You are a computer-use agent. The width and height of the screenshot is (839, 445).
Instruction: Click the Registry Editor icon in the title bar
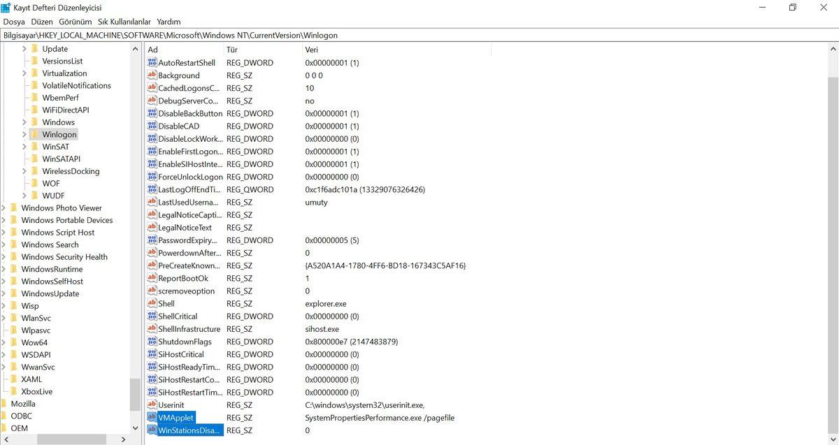pyautogui.click(x=7, y=7)
